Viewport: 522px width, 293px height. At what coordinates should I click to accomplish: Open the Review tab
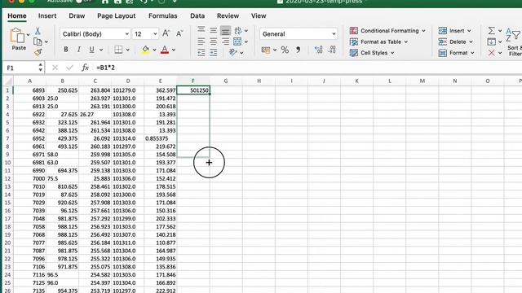tap(228, 16)
